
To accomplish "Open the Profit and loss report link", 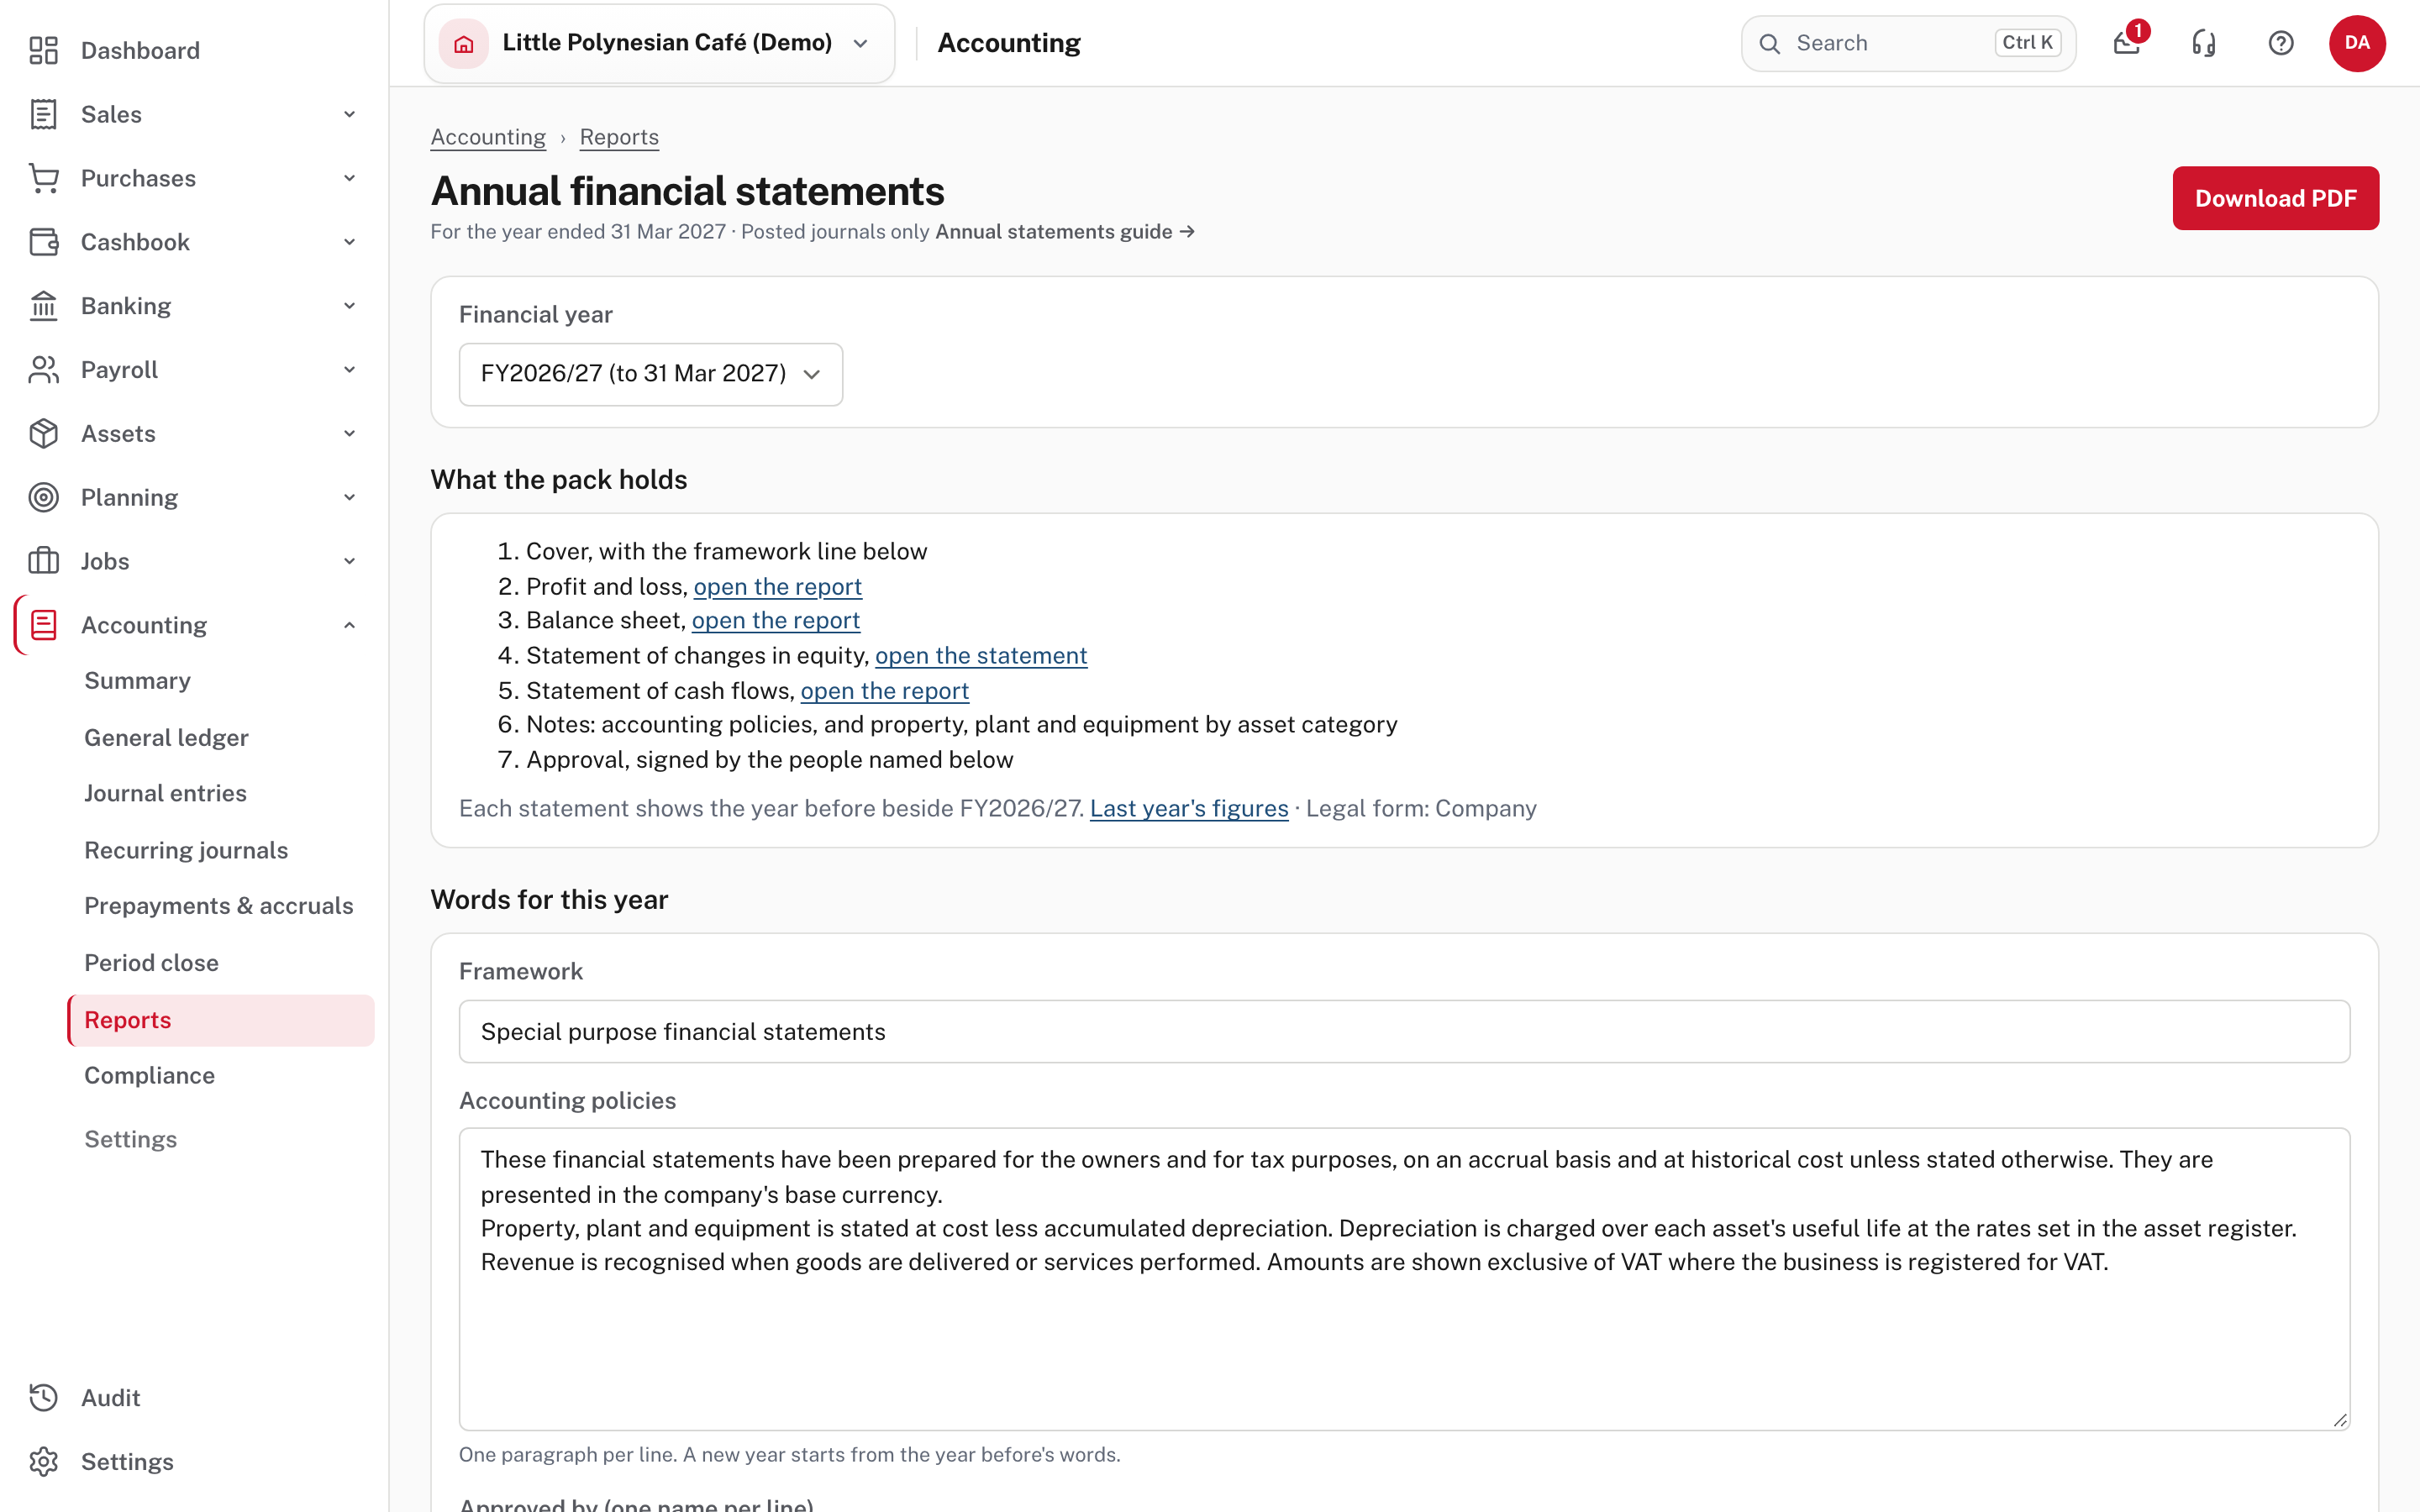I will [777, 586].
